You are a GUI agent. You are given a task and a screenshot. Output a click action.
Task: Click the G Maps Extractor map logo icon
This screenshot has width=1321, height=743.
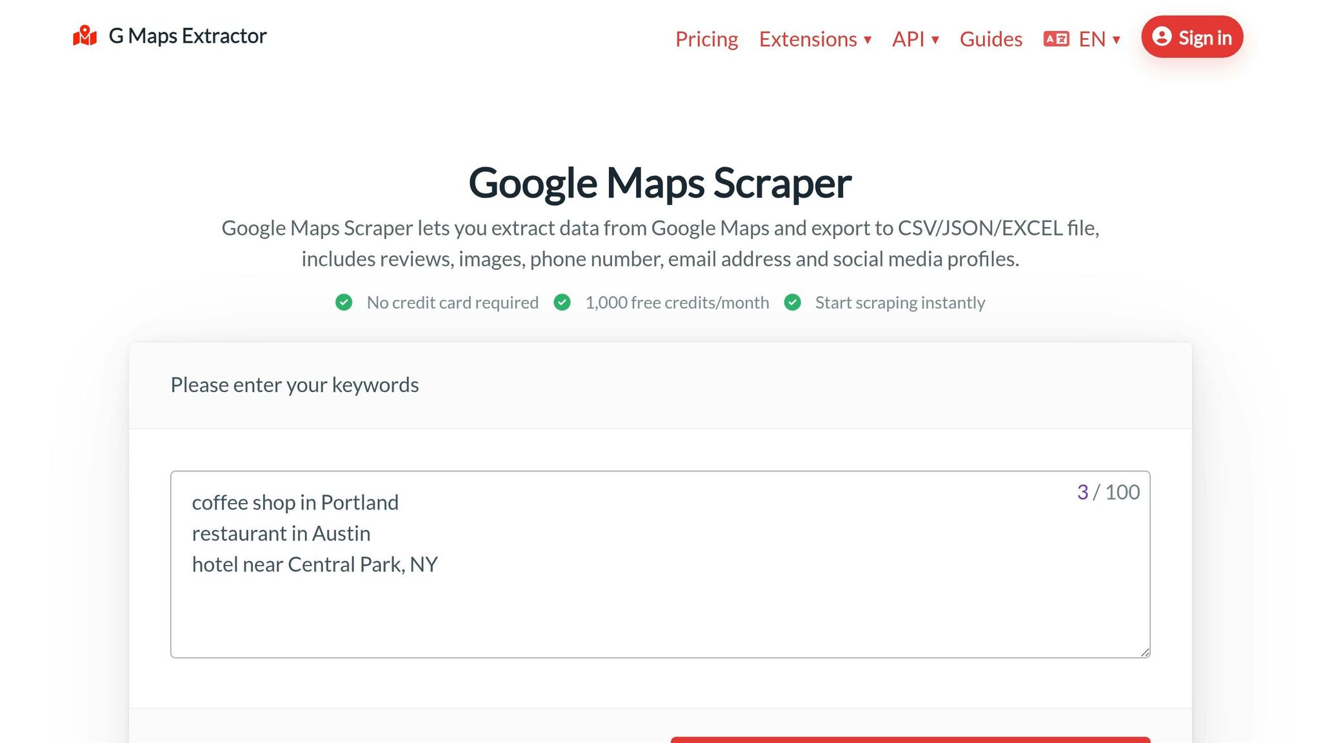pyautogui.click(x=84, y=36)
